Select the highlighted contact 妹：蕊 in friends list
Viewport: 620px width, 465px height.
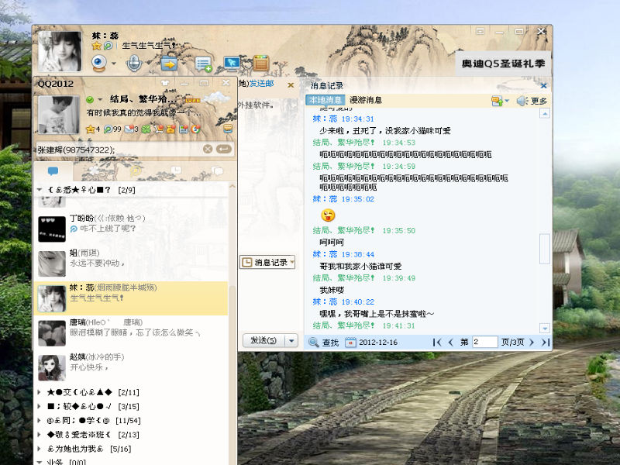tap(131, 298)
